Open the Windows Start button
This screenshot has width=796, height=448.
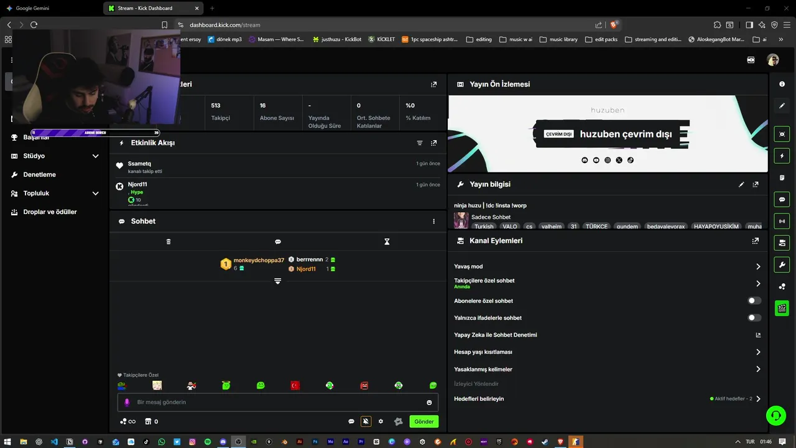pos(8,442)
